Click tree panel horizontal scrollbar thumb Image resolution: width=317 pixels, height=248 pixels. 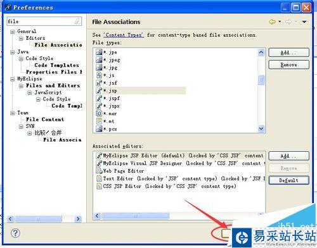(x=39, y=219)
